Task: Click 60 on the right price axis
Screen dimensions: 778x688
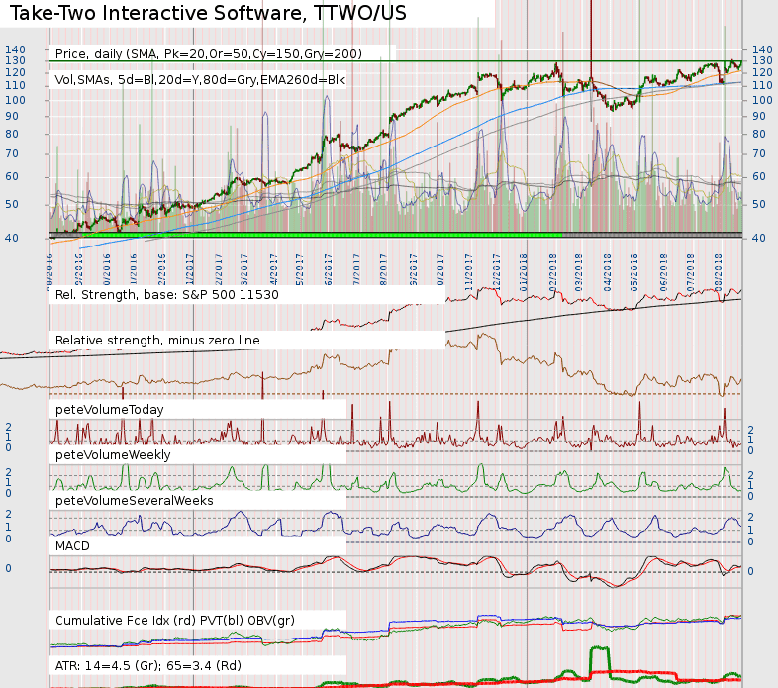Action: [759, 177]
